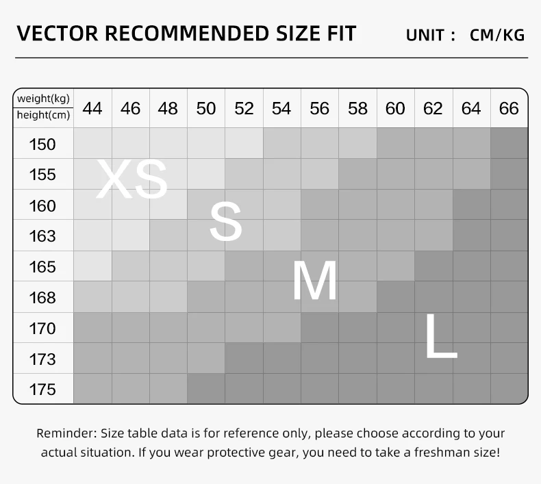This screenshot has height=484, width=541.
Task: Select the 44 weight column header
Action: (92, 108)
